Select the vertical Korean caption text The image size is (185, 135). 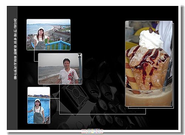click(15, 49)
